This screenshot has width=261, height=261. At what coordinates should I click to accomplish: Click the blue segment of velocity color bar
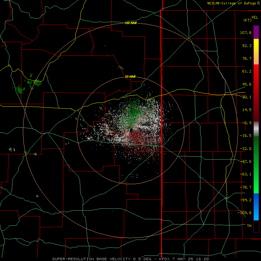coord(256,207)
